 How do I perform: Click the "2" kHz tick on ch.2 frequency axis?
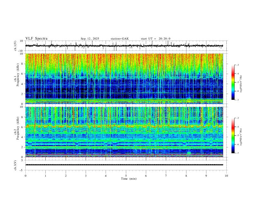23,147
